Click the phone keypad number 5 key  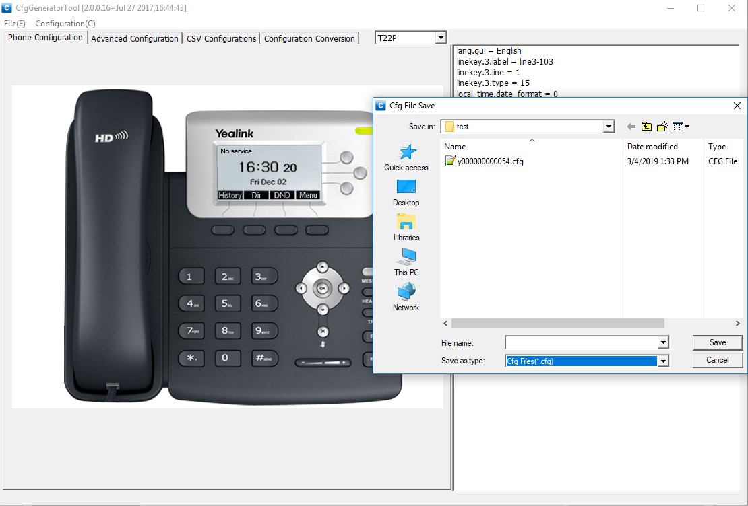[x=228, y=303]
